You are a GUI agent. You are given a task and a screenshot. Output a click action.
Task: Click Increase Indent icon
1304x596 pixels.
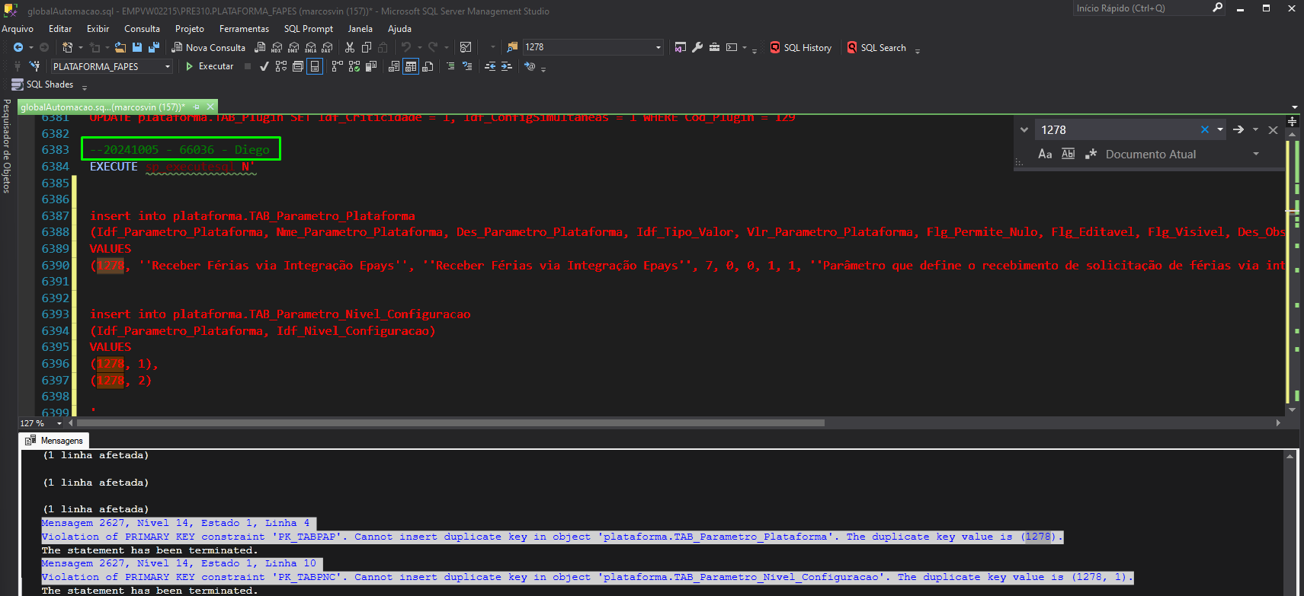click(506, 66)
